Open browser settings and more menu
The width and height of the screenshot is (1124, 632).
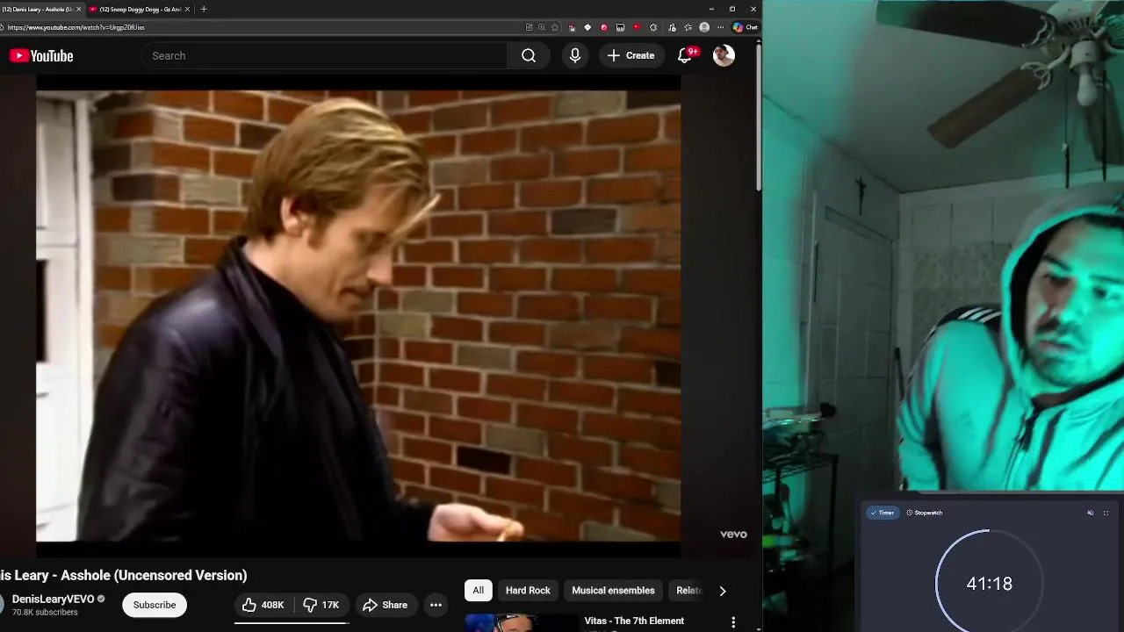(721, 27)
